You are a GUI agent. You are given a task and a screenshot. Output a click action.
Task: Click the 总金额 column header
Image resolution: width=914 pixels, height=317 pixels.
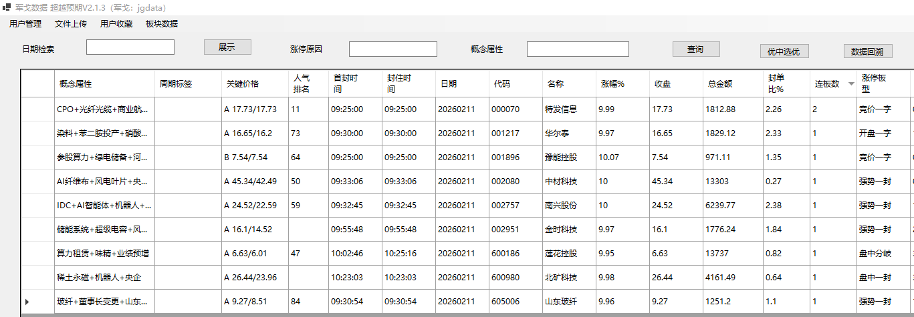pos(733,84)
